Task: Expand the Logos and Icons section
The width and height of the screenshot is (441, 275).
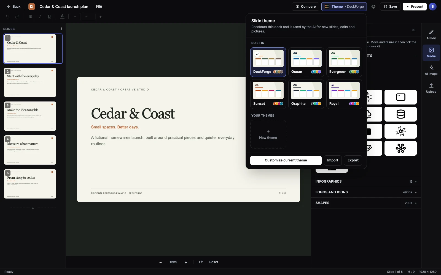Action: [366, 192]
